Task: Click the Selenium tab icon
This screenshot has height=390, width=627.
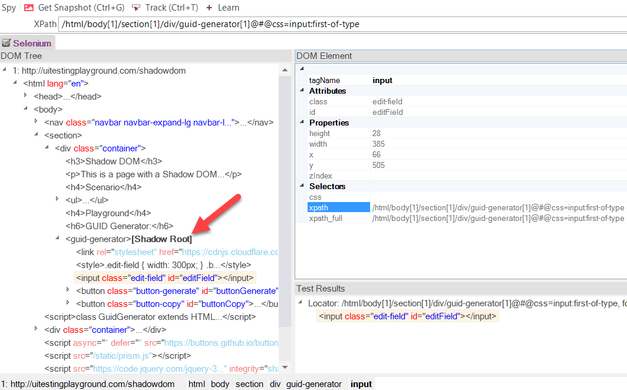Action: 6,44
